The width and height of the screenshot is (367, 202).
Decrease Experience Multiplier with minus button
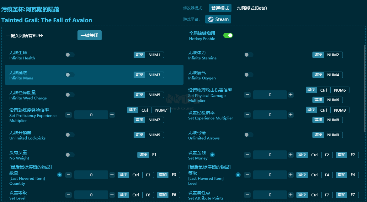coord(247,115)
